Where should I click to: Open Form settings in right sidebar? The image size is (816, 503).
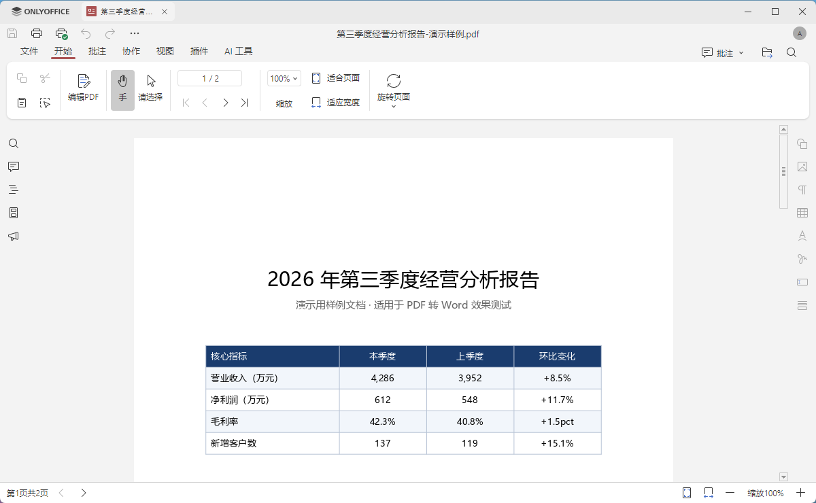(x=802, y=282)
